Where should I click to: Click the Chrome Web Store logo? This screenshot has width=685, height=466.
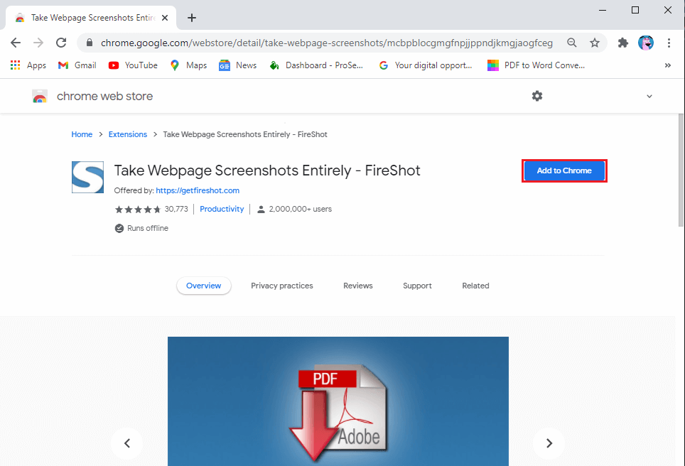coord(41,96)
